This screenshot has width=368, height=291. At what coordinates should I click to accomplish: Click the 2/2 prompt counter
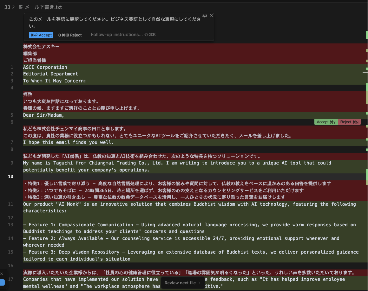205,16
